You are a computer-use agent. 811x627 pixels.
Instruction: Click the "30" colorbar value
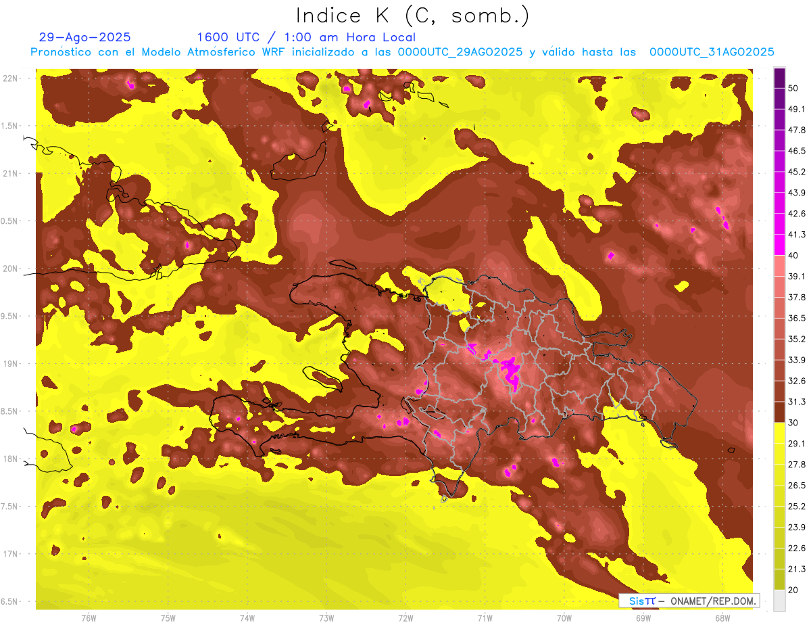pyautogui.click(x=793, y=423)
